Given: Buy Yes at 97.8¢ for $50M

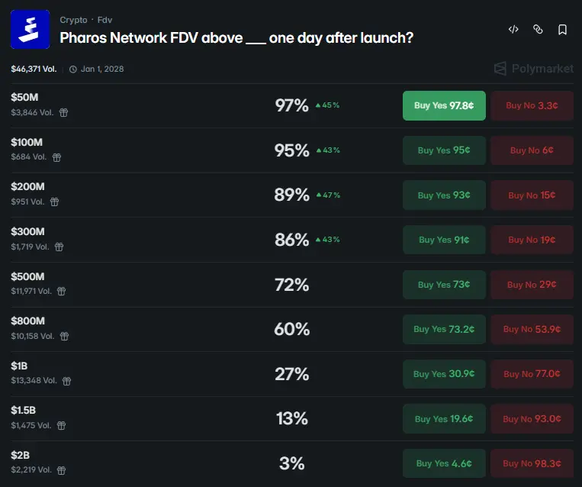Looking at the screenshot, I should 444,105.
